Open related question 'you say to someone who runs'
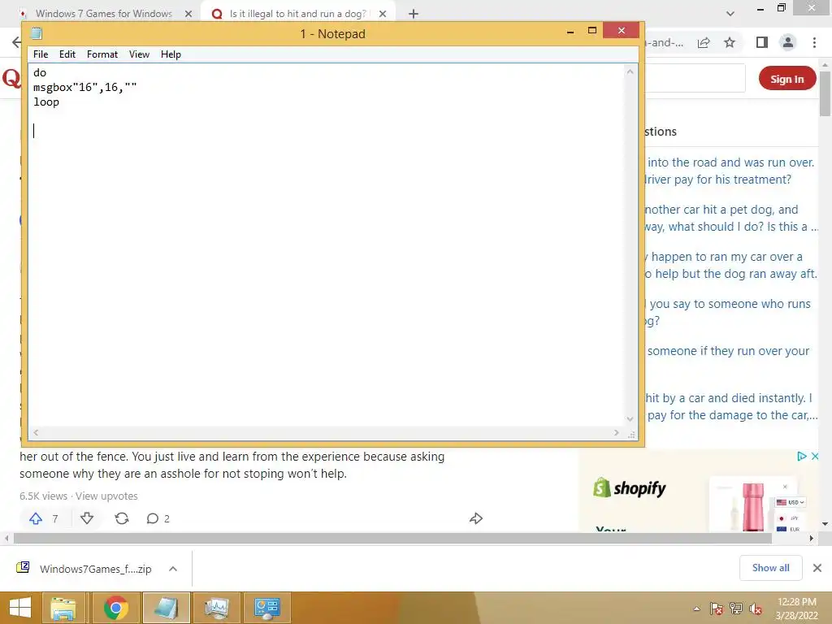Image resolution: width=832 pixels, height=624 pixels. pos(727,312)
